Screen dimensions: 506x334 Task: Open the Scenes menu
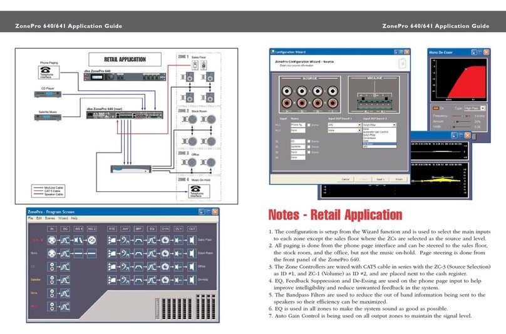pyautogui.click(x=50, y=218)
